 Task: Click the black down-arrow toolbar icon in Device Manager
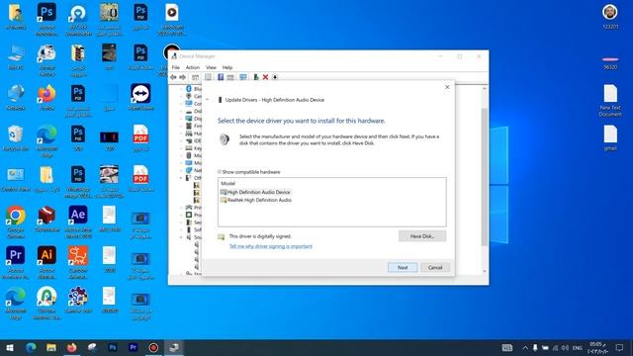click(275, 77)
